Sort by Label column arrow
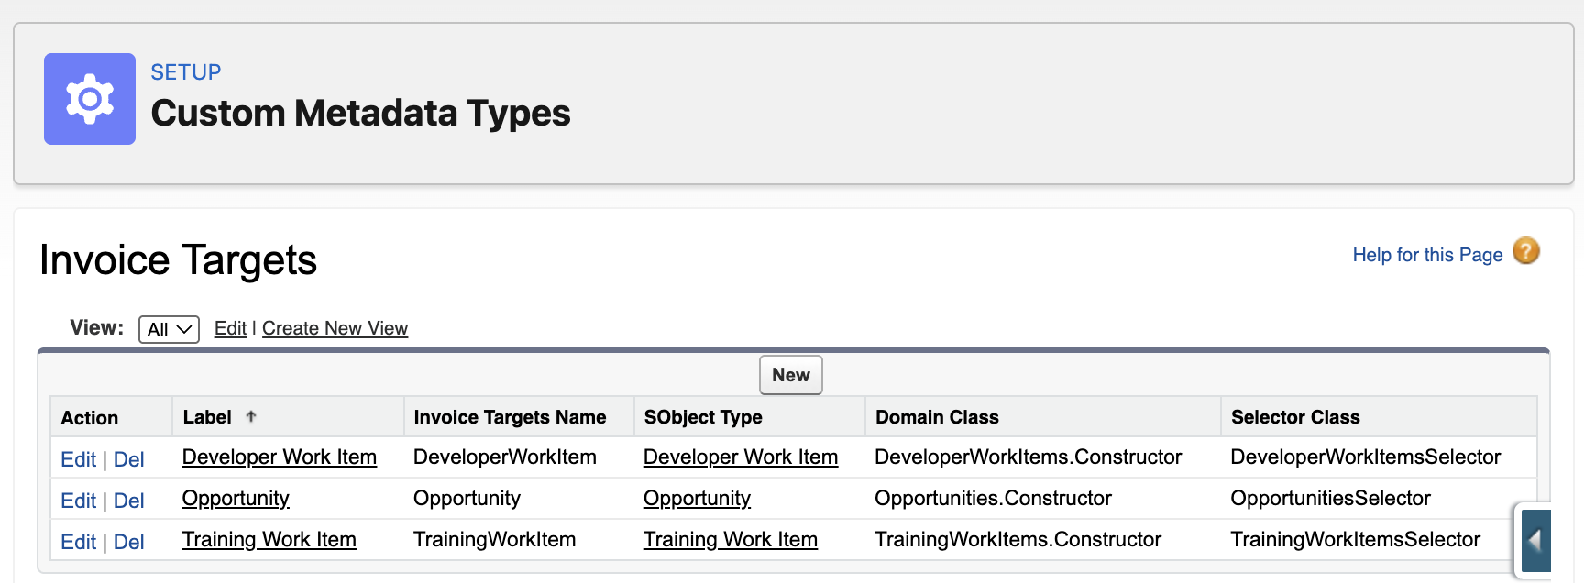The image size is (1584, 583). pos(251,417)
